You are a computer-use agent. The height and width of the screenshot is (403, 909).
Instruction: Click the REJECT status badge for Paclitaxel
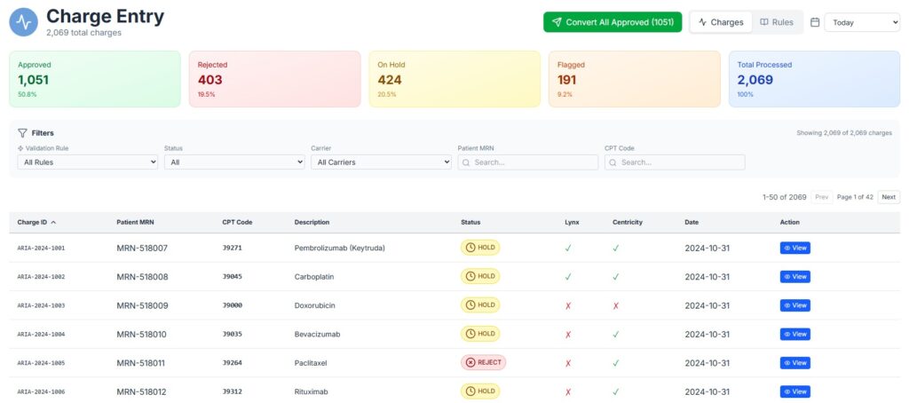click(x=483, y=362)
